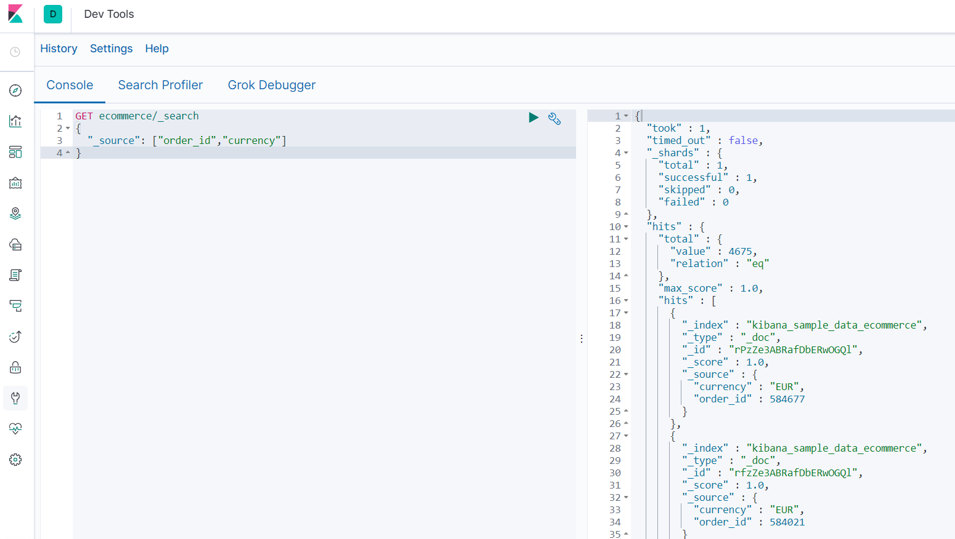Open recently viewed clock icon

(15, 52)
